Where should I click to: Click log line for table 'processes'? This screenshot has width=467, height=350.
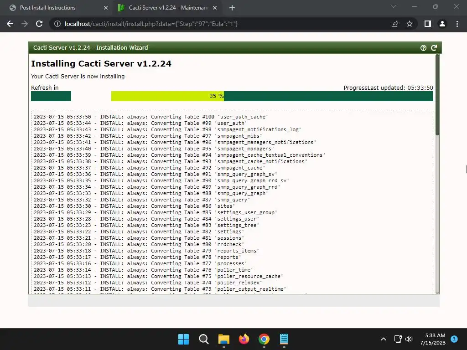[140, 264]
